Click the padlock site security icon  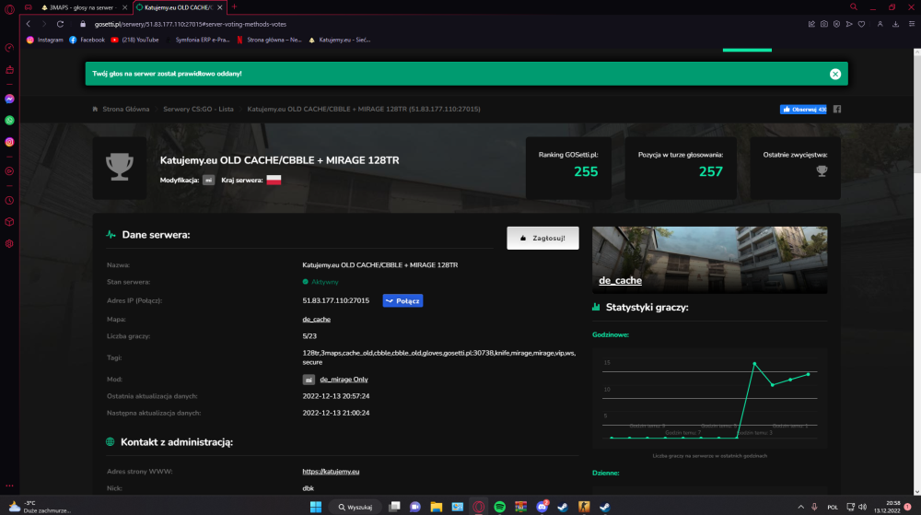[83, 24]
